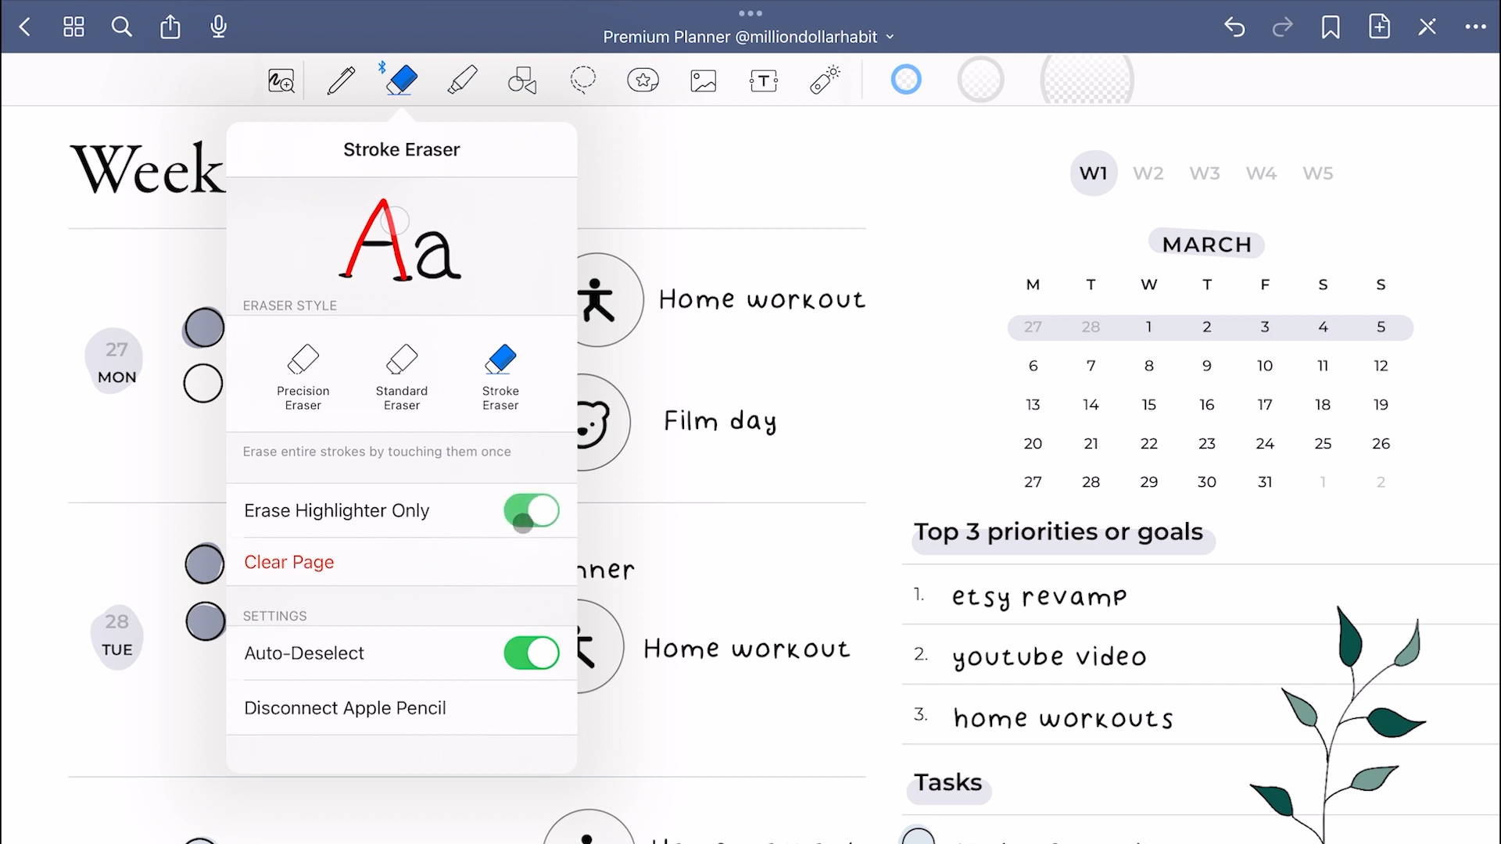
Task: Bookmark the current page
Action: pyautogui.click(x=1331, y=27)
